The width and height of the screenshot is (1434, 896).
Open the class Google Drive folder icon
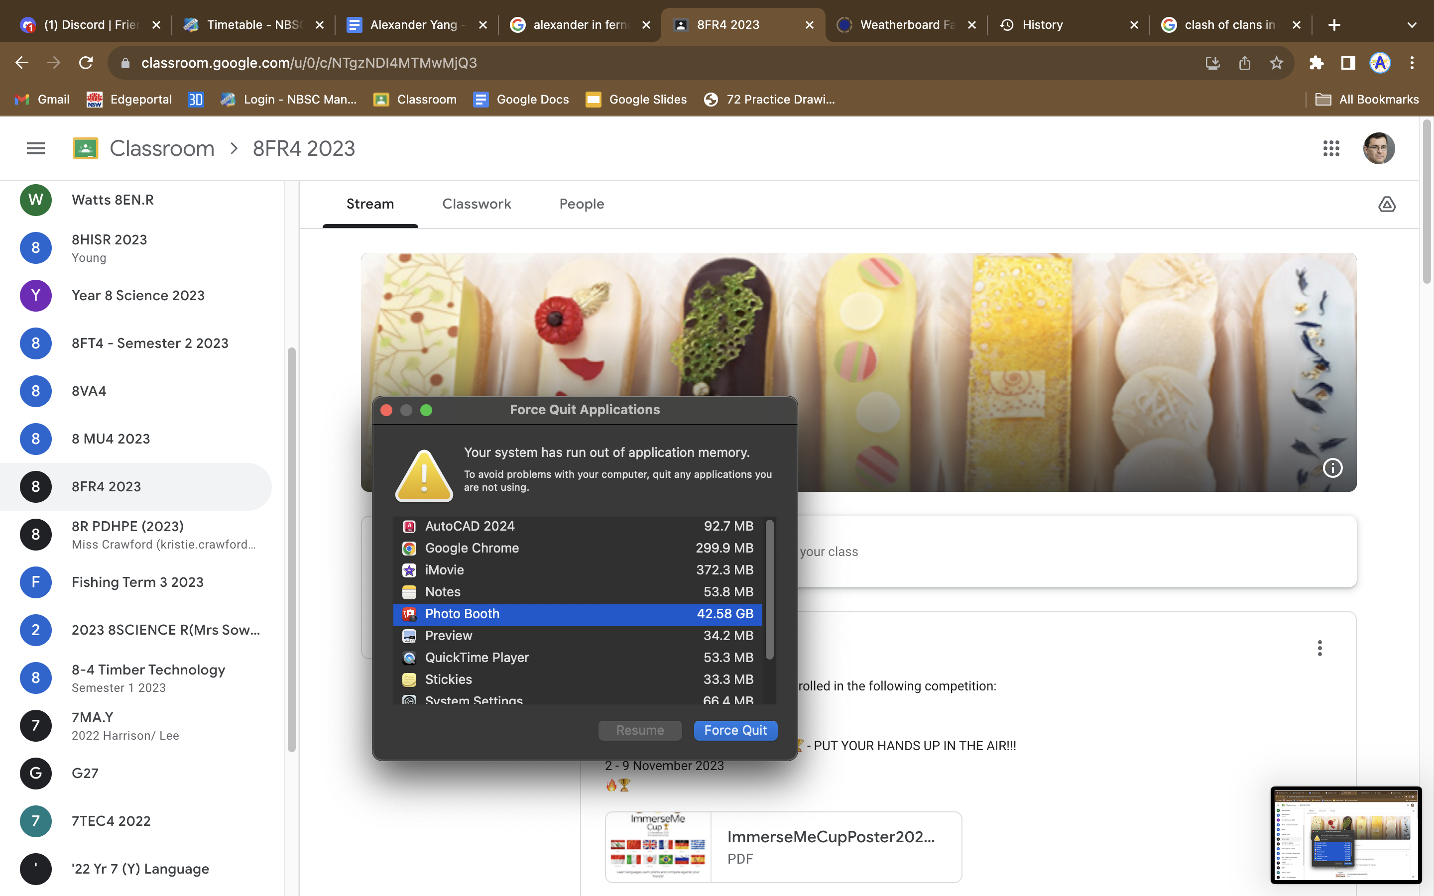[x=1387, y=205]
